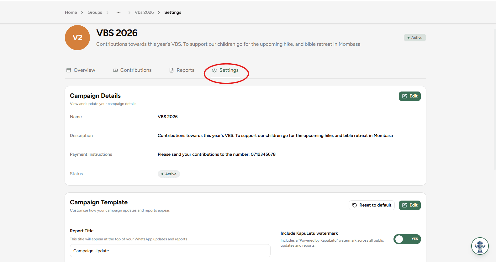
Task: Click the Active status badge in header
Action: tap(415, 38)
